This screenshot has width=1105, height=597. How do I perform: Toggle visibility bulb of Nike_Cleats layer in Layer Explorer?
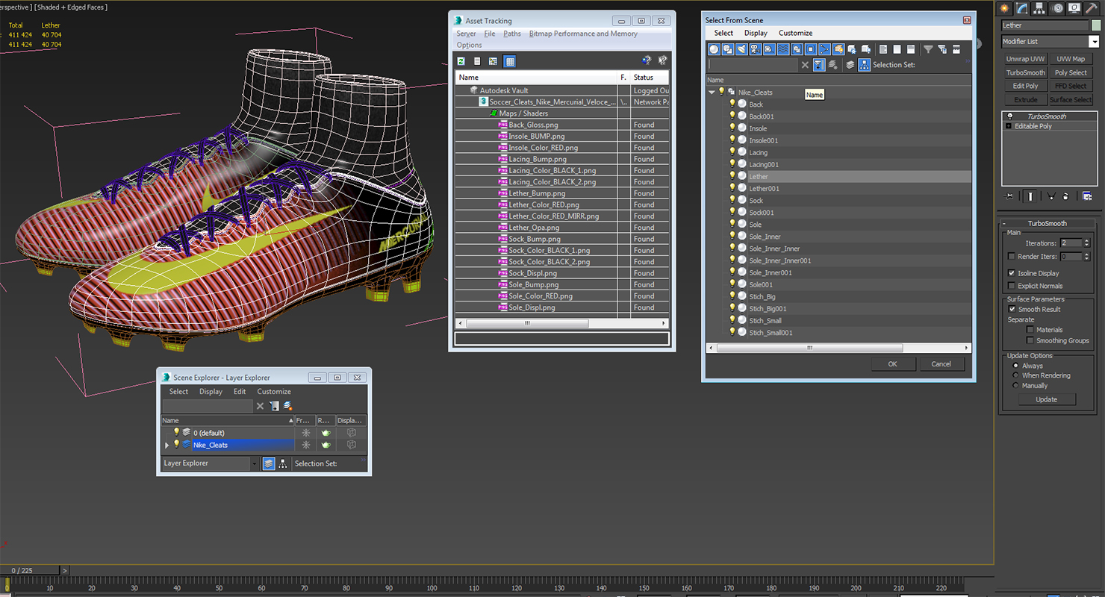tap(176, 444)
